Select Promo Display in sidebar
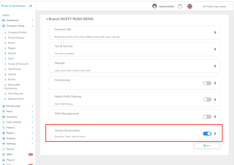 click(x=16, y=38)
